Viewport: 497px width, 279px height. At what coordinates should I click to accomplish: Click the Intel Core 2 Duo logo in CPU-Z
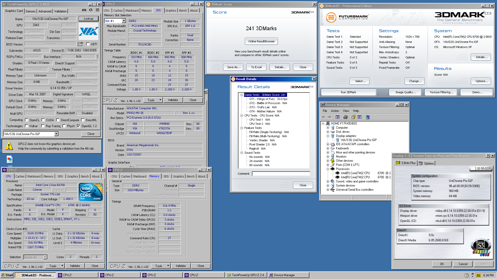point(91,192)
